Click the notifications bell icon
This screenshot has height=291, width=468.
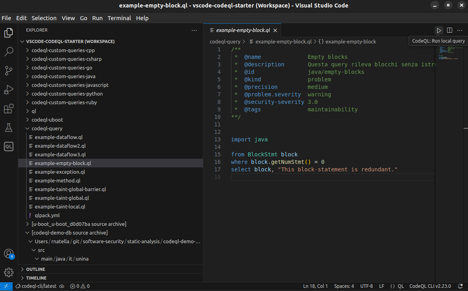[x=460, y=286]
